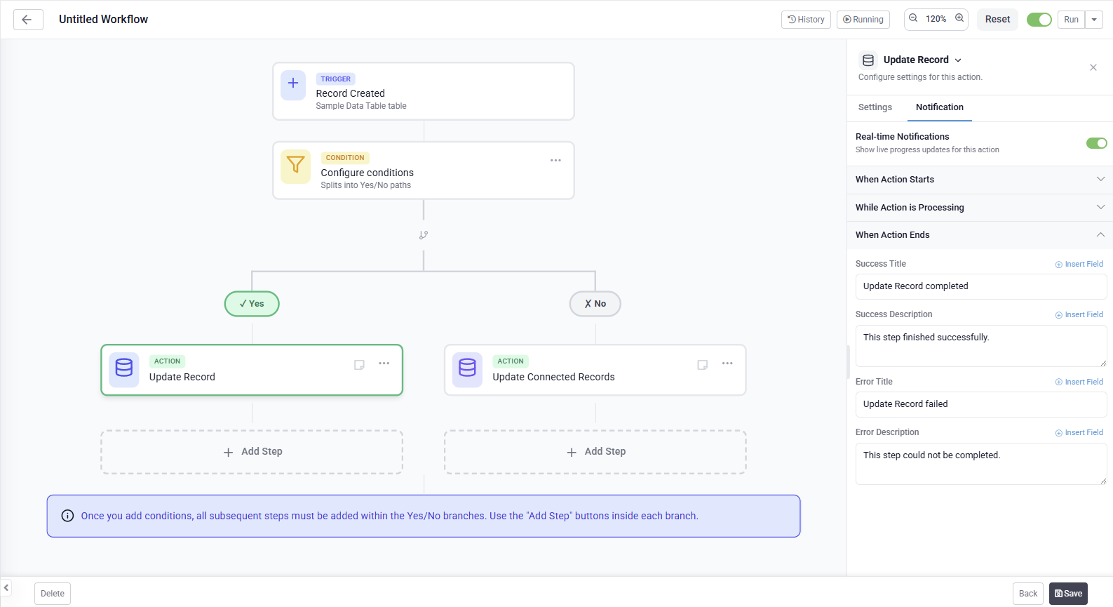This screenshot has height=607, width=1113.
Task: Click the note icon on Update Record
Action: click(359, 365)
